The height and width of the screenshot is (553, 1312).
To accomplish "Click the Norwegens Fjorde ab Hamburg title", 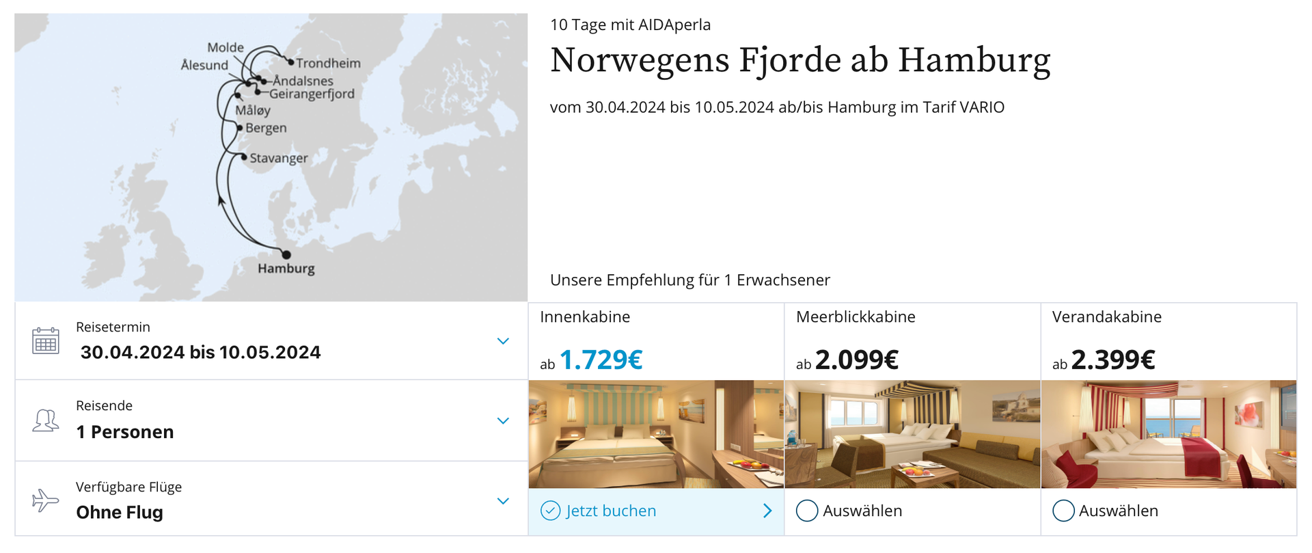I will coord(800,60).
